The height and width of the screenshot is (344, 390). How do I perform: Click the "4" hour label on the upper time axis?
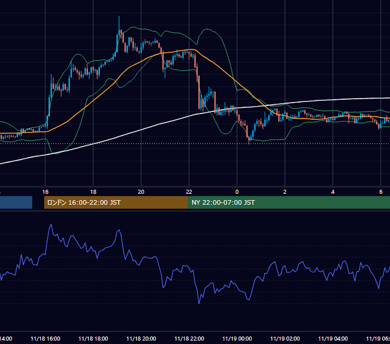(333, 192)
